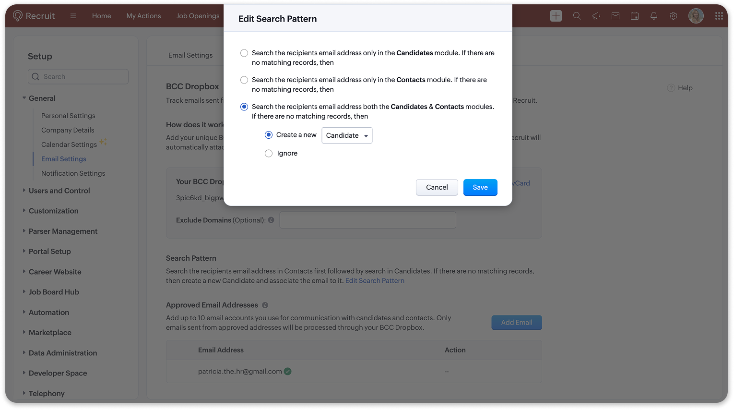Click the plus quick-create icon
Image resolution: width=734 pixels, height=410 pixels.
556,16
